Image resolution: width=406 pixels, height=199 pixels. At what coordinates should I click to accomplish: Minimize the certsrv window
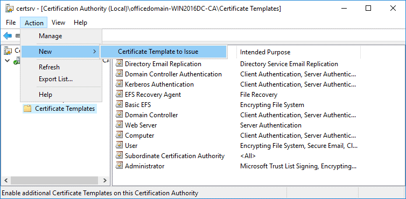click(344, 8)
